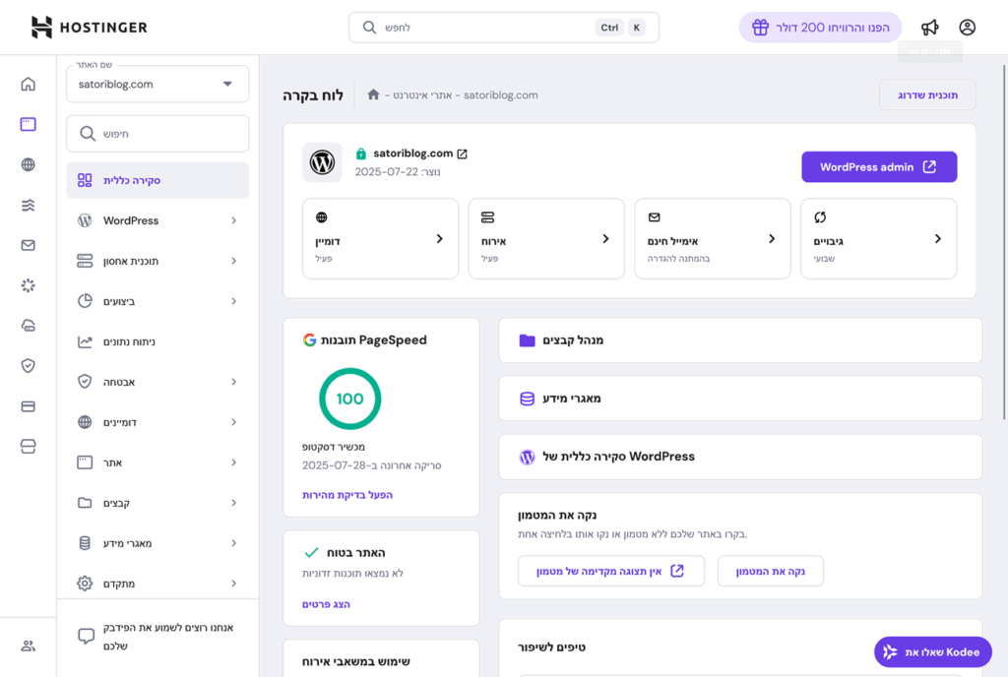This screenshot has height=677, width=1008.
Task: Expand the קבצים menu
Action: point(157,503)
